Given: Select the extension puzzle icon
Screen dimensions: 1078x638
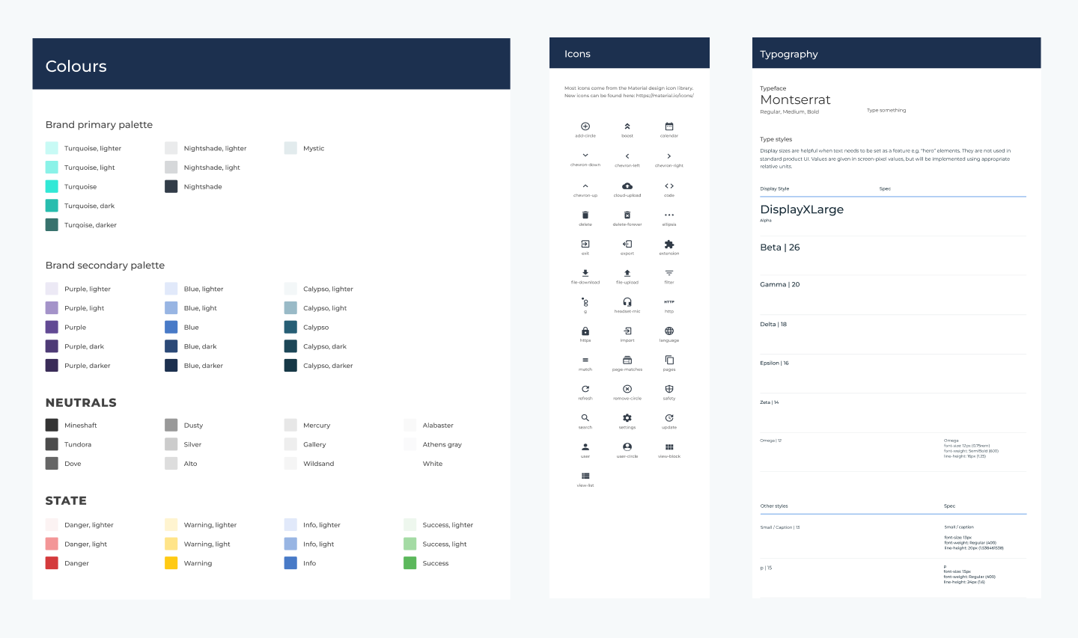Looking at the screenshot, I should (x=669, y=243).
